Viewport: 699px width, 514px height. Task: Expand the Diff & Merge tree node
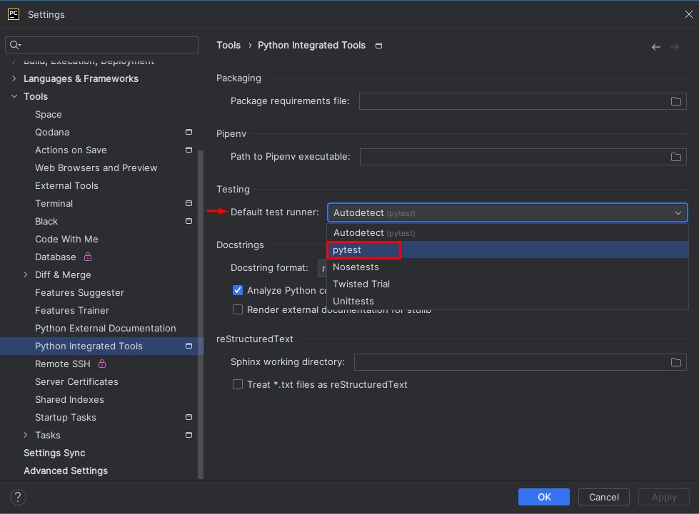(26, 275)
